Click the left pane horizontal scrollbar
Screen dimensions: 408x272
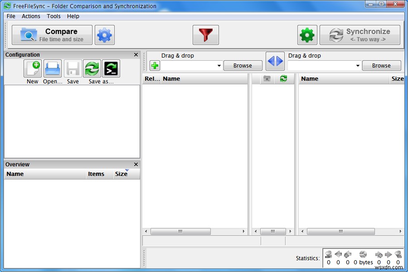pyautogui.click(x=181, y=231)
